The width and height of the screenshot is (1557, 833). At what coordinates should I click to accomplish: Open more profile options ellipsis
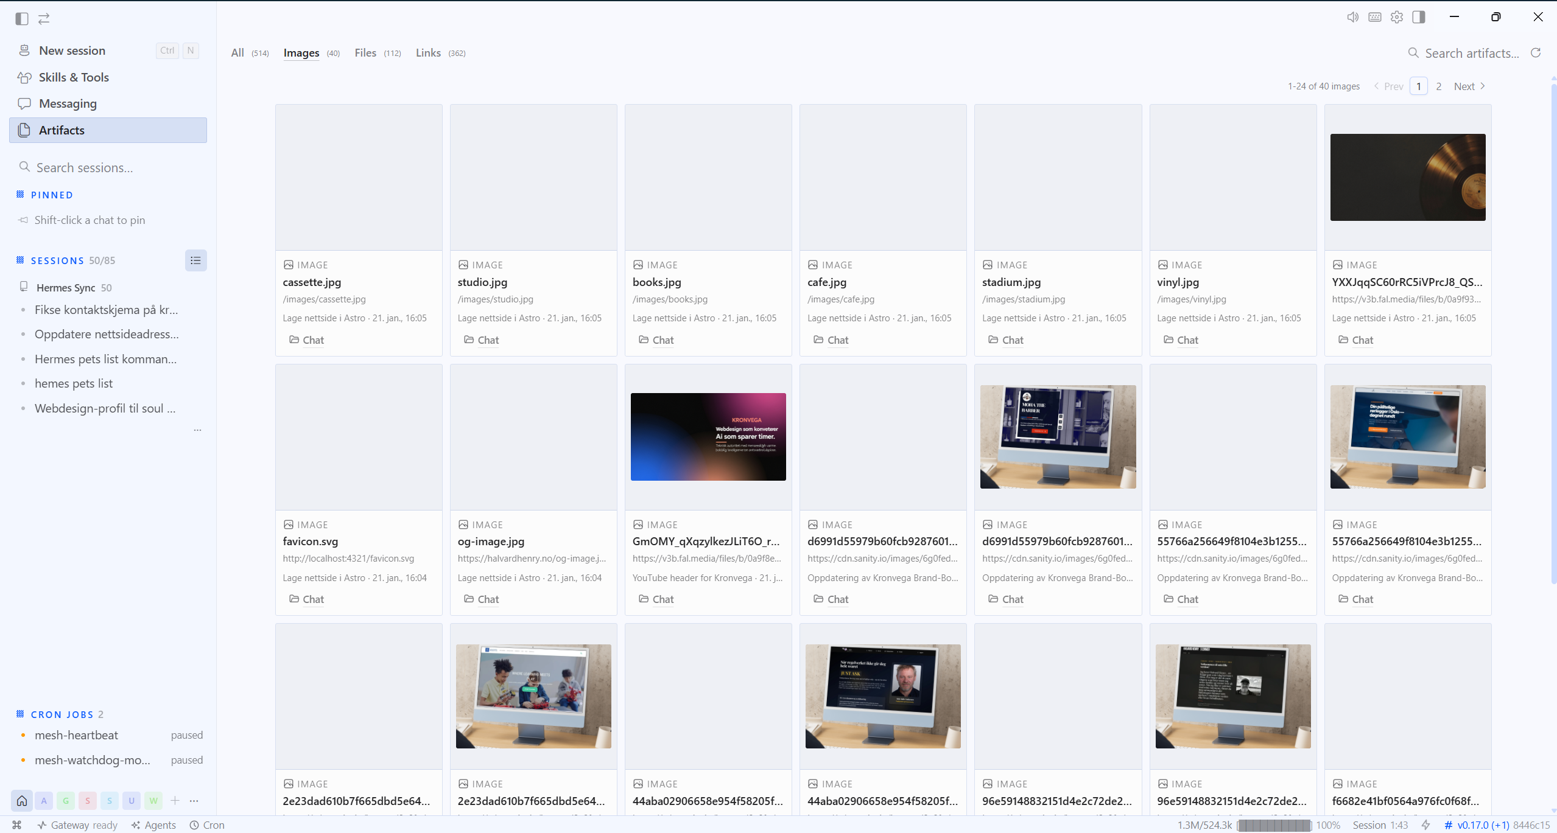(194, 801)
